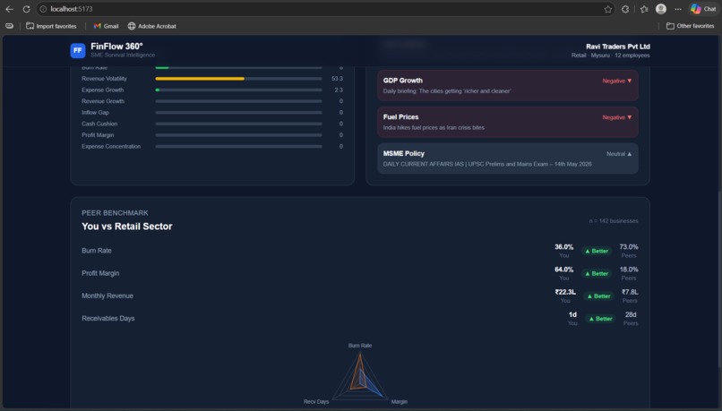Viewport: 722px width, 411px height.
Task: Click You vs Retail Sector heading
Action: pos(126,227)
